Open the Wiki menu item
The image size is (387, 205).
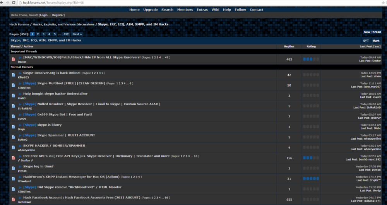(215, 10)
